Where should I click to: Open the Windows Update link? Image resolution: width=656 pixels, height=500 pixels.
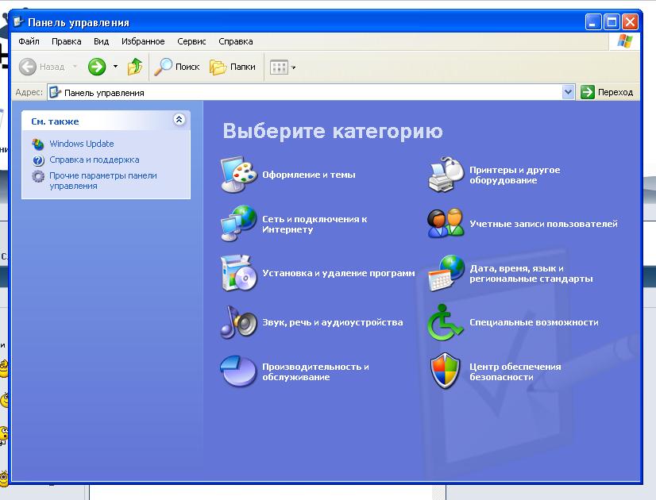(82, 144)
